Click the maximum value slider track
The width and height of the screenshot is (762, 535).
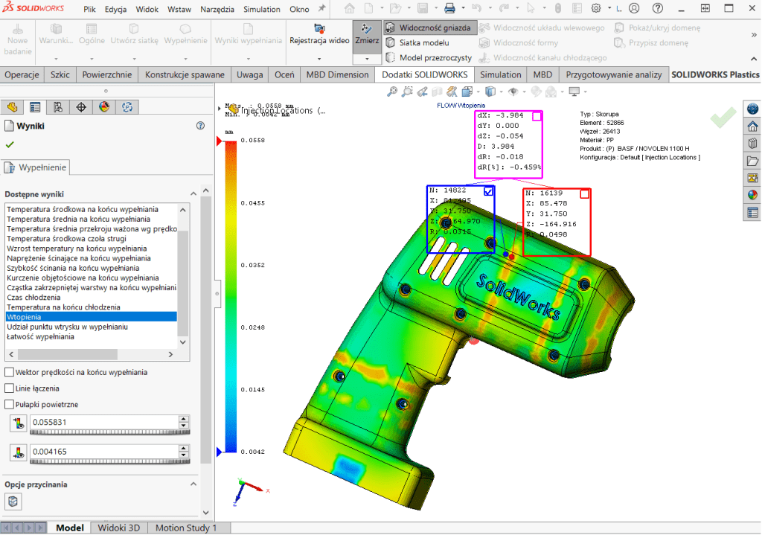pos(110,432)
